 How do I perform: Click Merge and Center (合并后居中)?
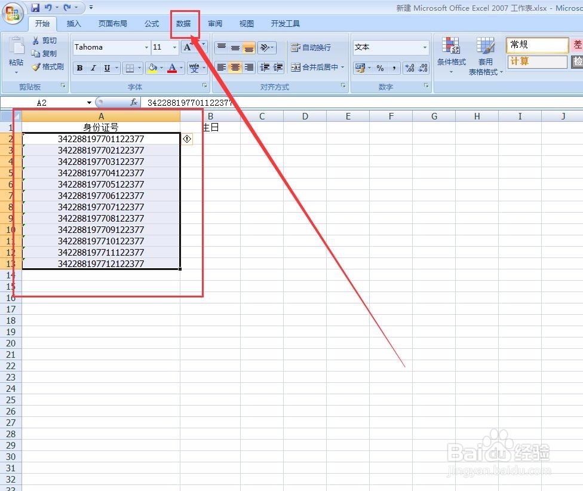[x=315, y=67]
